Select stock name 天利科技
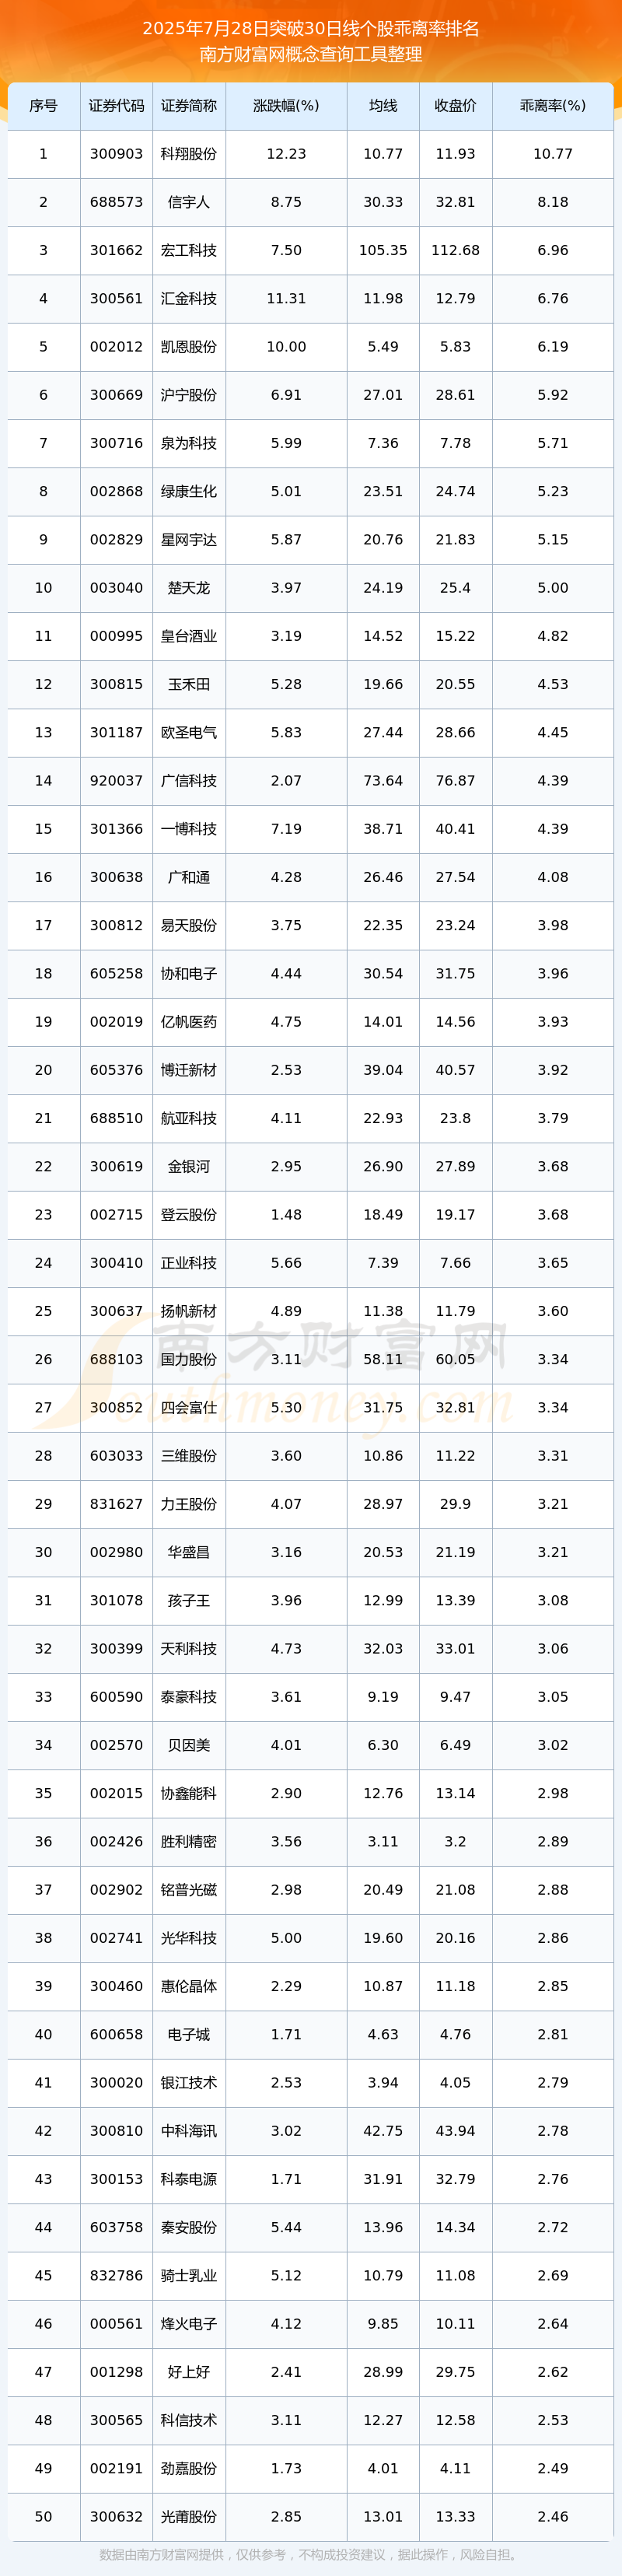This screenshot has height=2576, width=622. point(189,1649)
